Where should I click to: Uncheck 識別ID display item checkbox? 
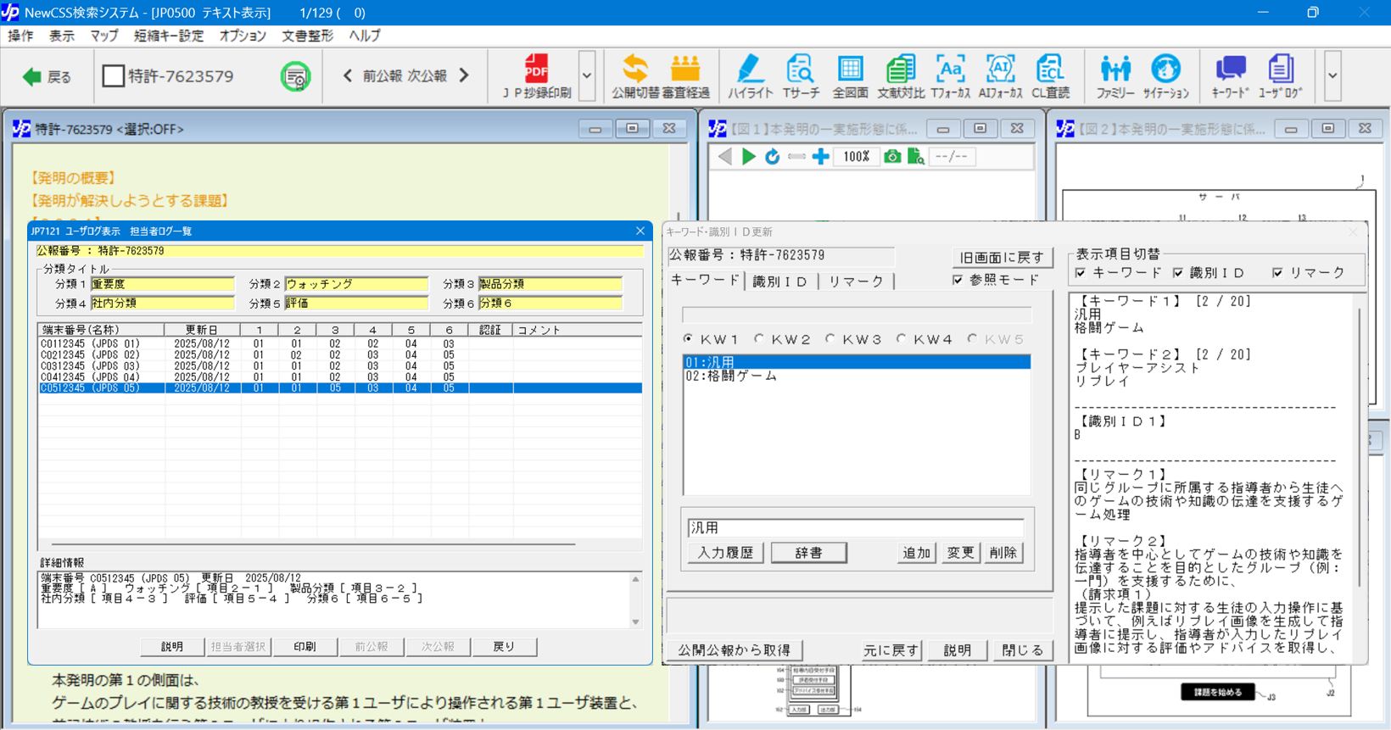click(1178, 273)
